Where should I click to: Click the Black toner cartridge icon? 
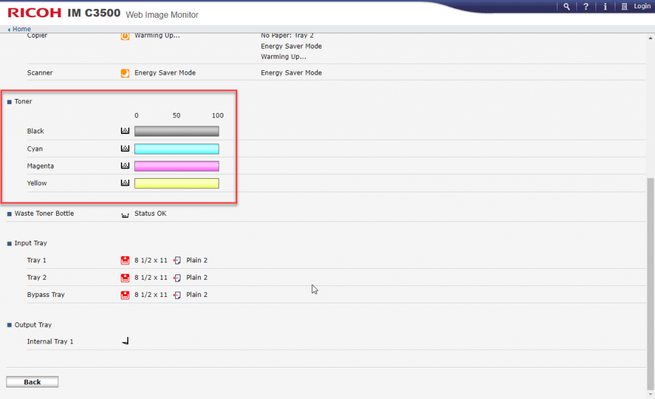125,131
